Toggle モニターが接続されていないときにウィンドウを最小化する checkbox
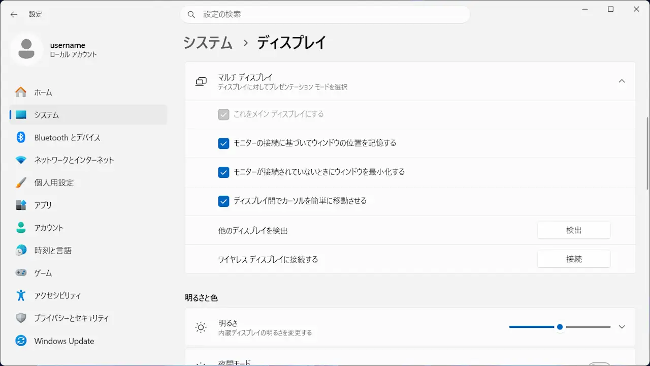Viewport: 650px width, 366px height. (x=223, y=172)
